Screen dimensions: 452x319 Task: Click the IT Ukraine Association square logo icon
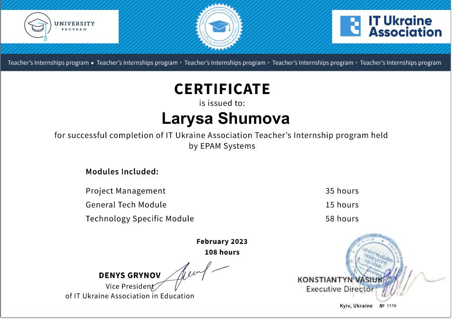(350, 26)
